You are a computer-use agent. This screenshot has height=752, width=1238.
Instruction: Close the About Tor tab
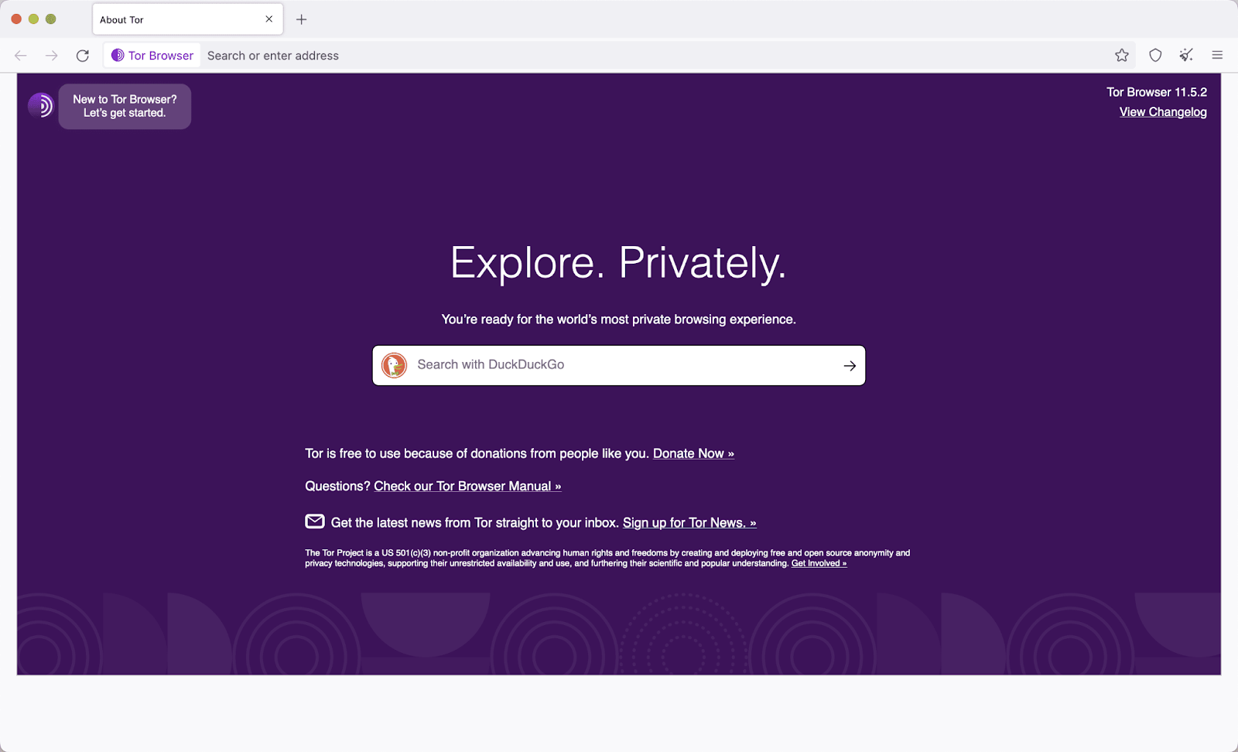269,19
